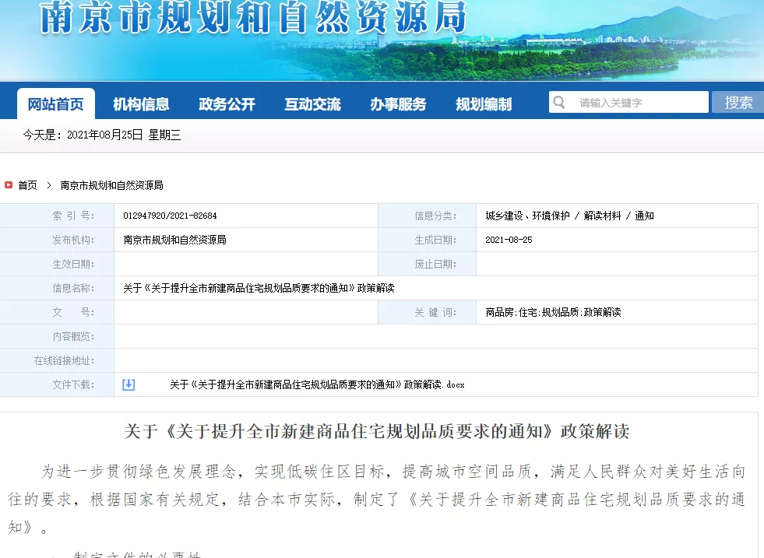
Task: Click the red icon before 首页 breadcrumb
Action: (9, 185)
